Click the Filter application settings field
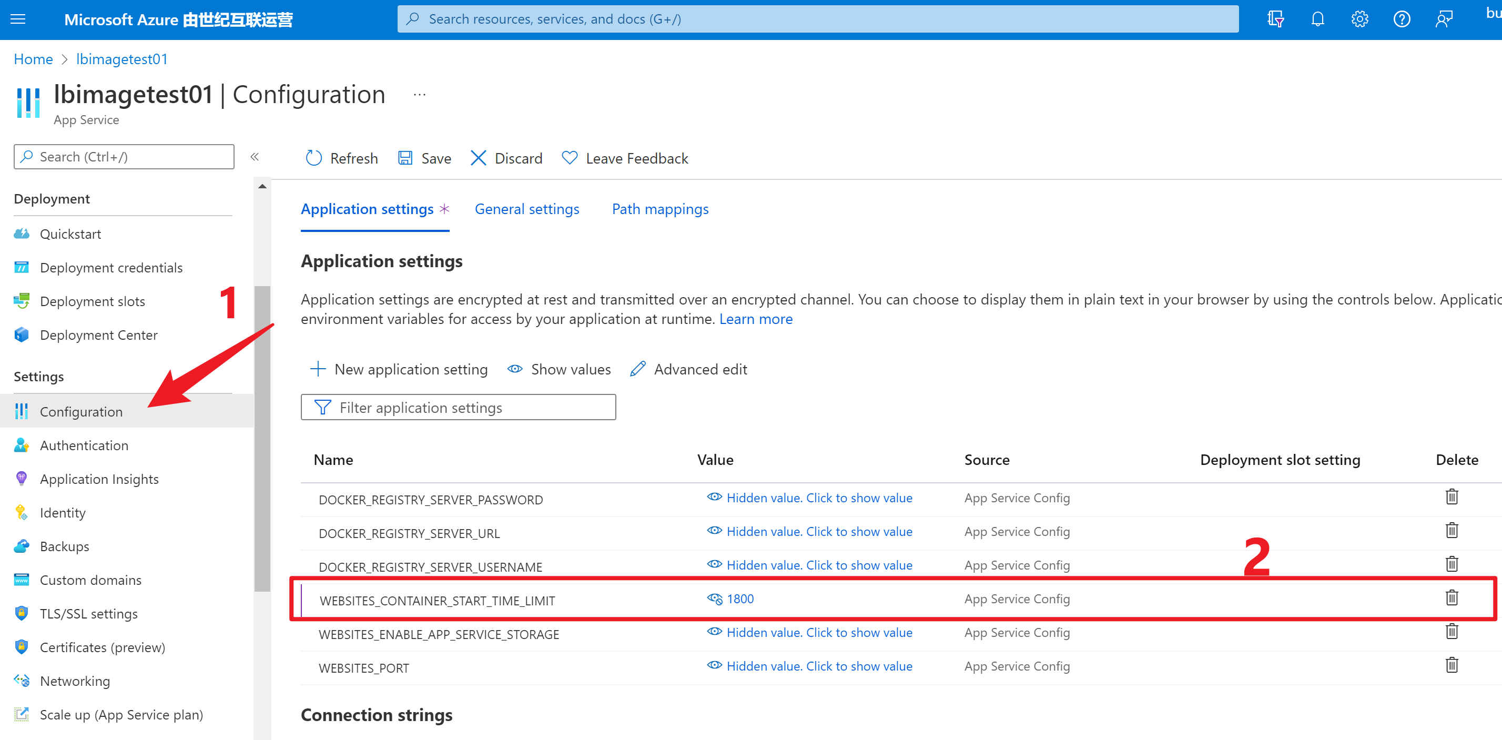 (x=458, y=408)
